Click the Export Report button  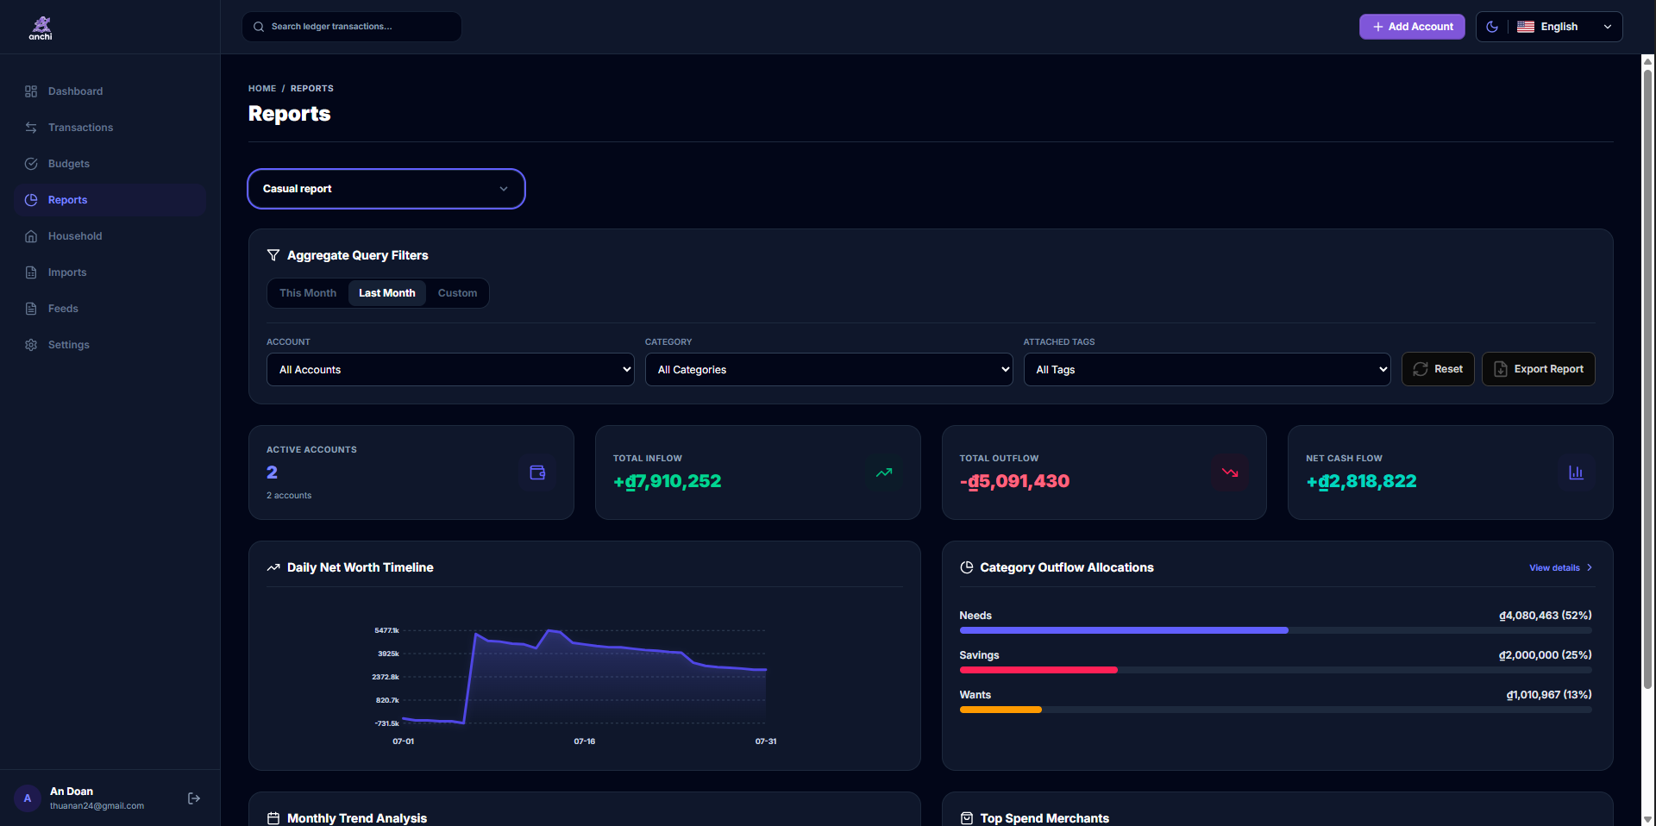[x=1539, y=369]
